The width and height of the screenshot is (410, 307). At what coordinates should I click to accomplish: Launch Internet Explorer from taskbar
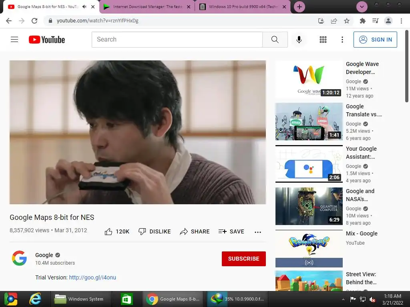point(35,299)
